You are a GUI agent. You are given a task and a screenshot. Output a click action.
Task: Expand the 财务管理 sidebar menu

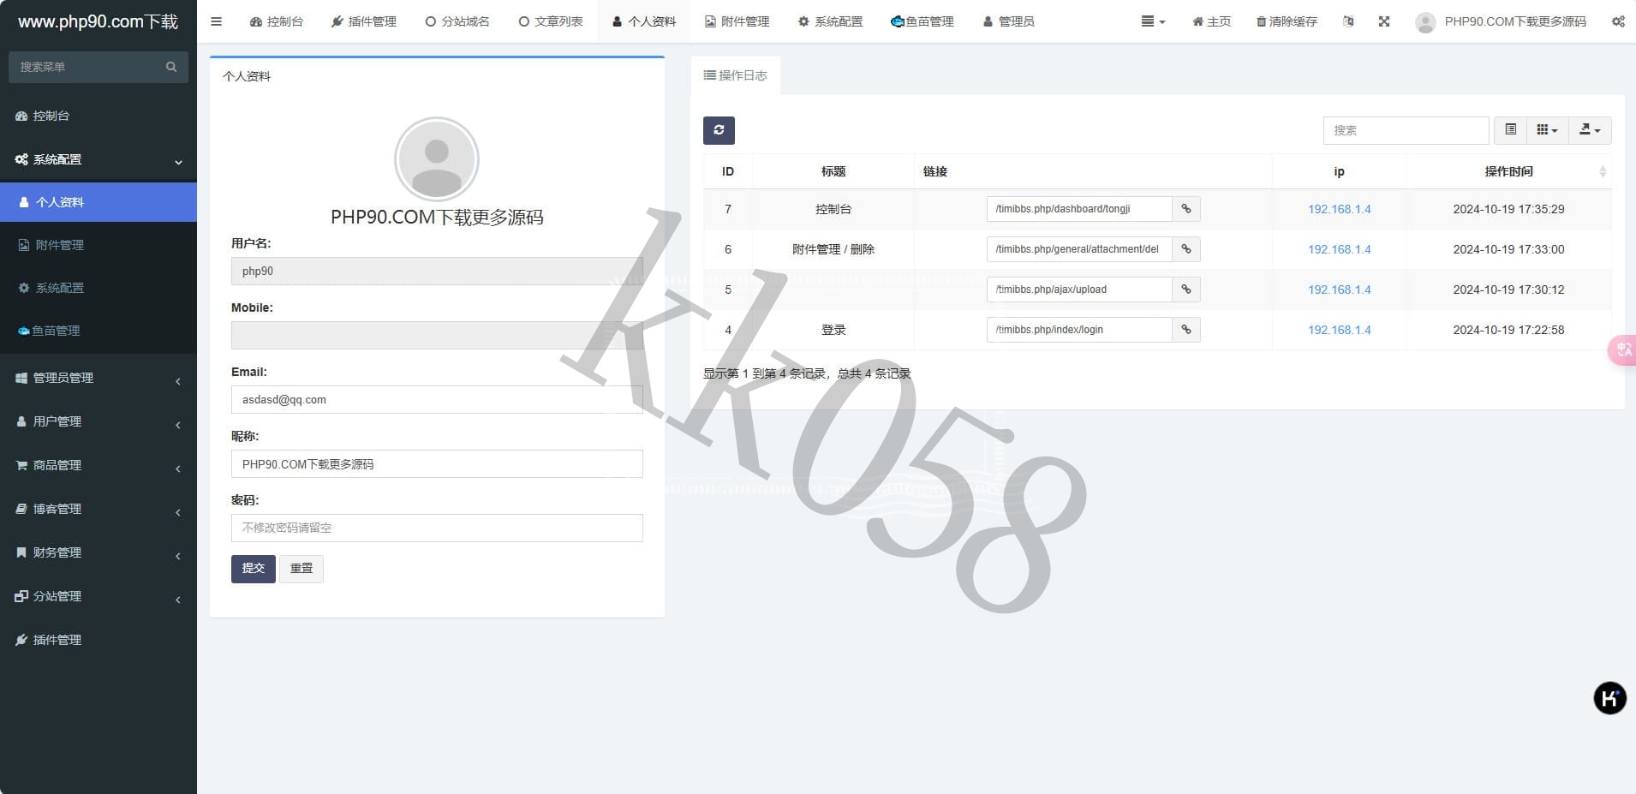98,552
